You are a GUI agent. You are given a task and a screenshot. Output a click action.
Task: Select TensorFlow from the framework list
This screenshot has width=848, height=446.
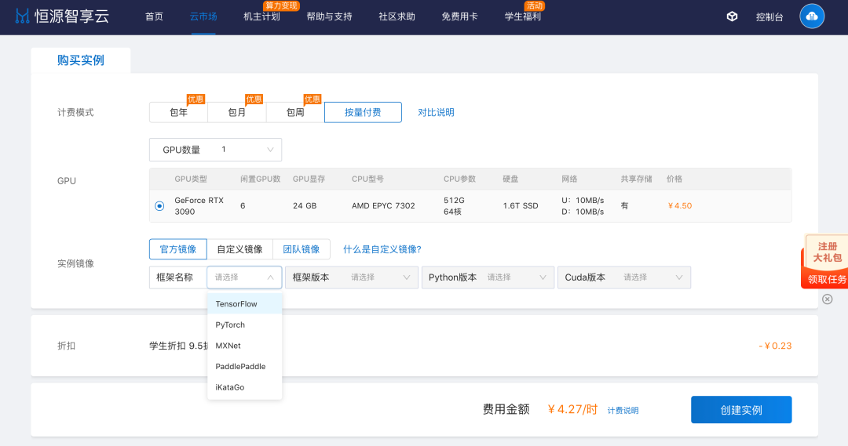point(244,304)
